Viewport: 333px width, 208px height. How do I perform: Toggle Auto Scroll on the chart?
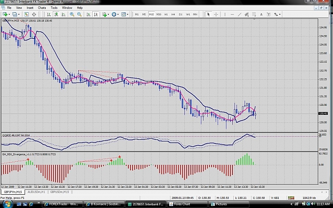click(88, 14)
